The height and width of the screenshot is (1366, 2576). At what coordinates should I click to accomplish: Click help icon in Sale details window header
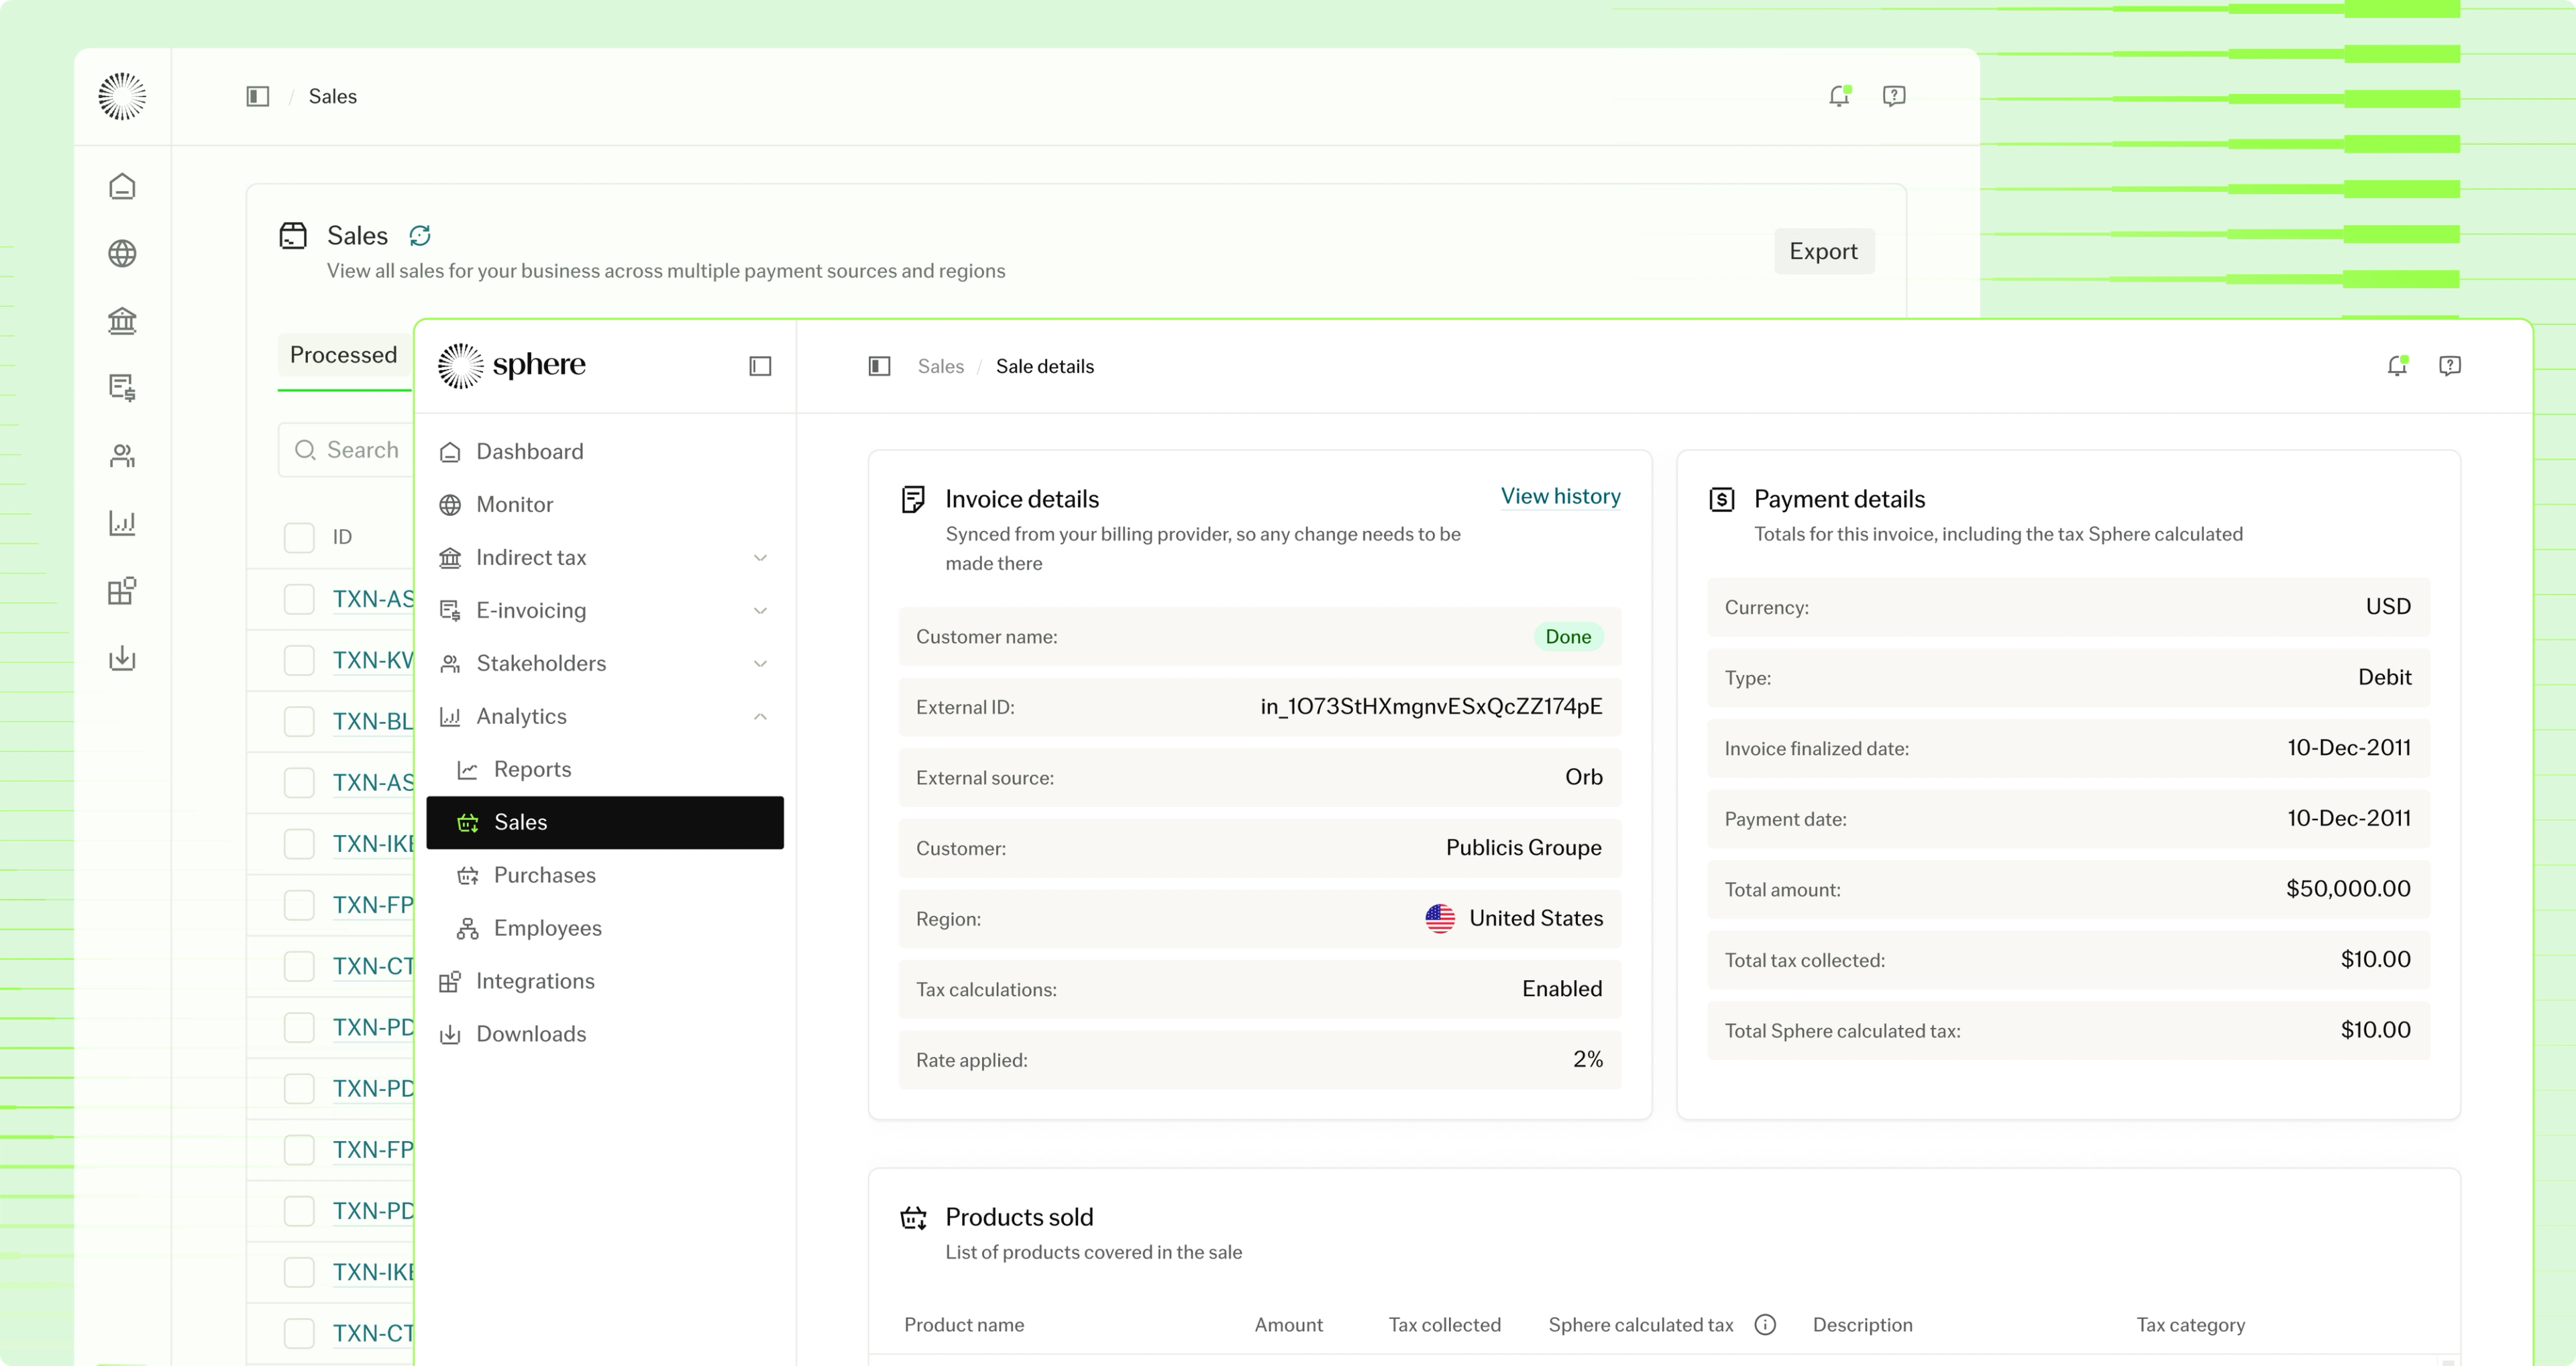coord(2450,366)
